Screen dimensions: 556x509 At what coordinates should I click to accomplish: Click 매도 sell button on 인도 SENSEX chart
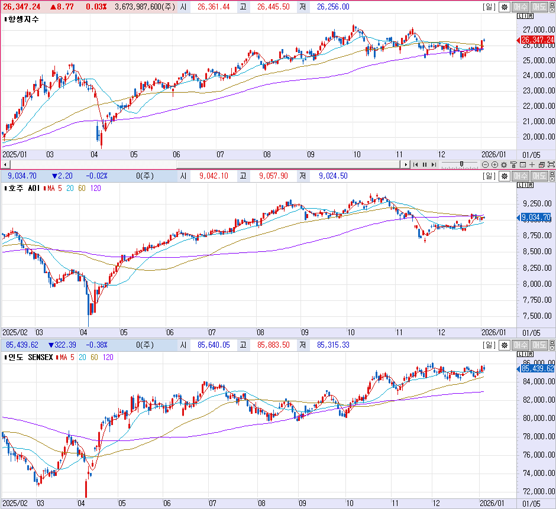(x=539, y=345)
